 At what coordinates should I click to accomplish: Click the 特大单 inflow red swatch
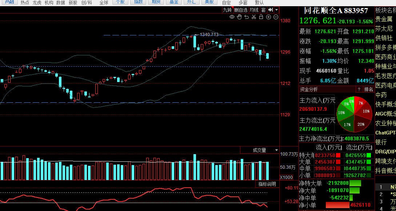pos(338,155)
